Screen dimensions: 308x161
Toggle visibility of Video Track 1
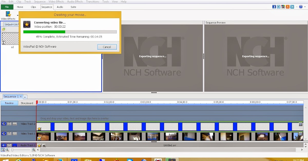(x=4, y=134)
